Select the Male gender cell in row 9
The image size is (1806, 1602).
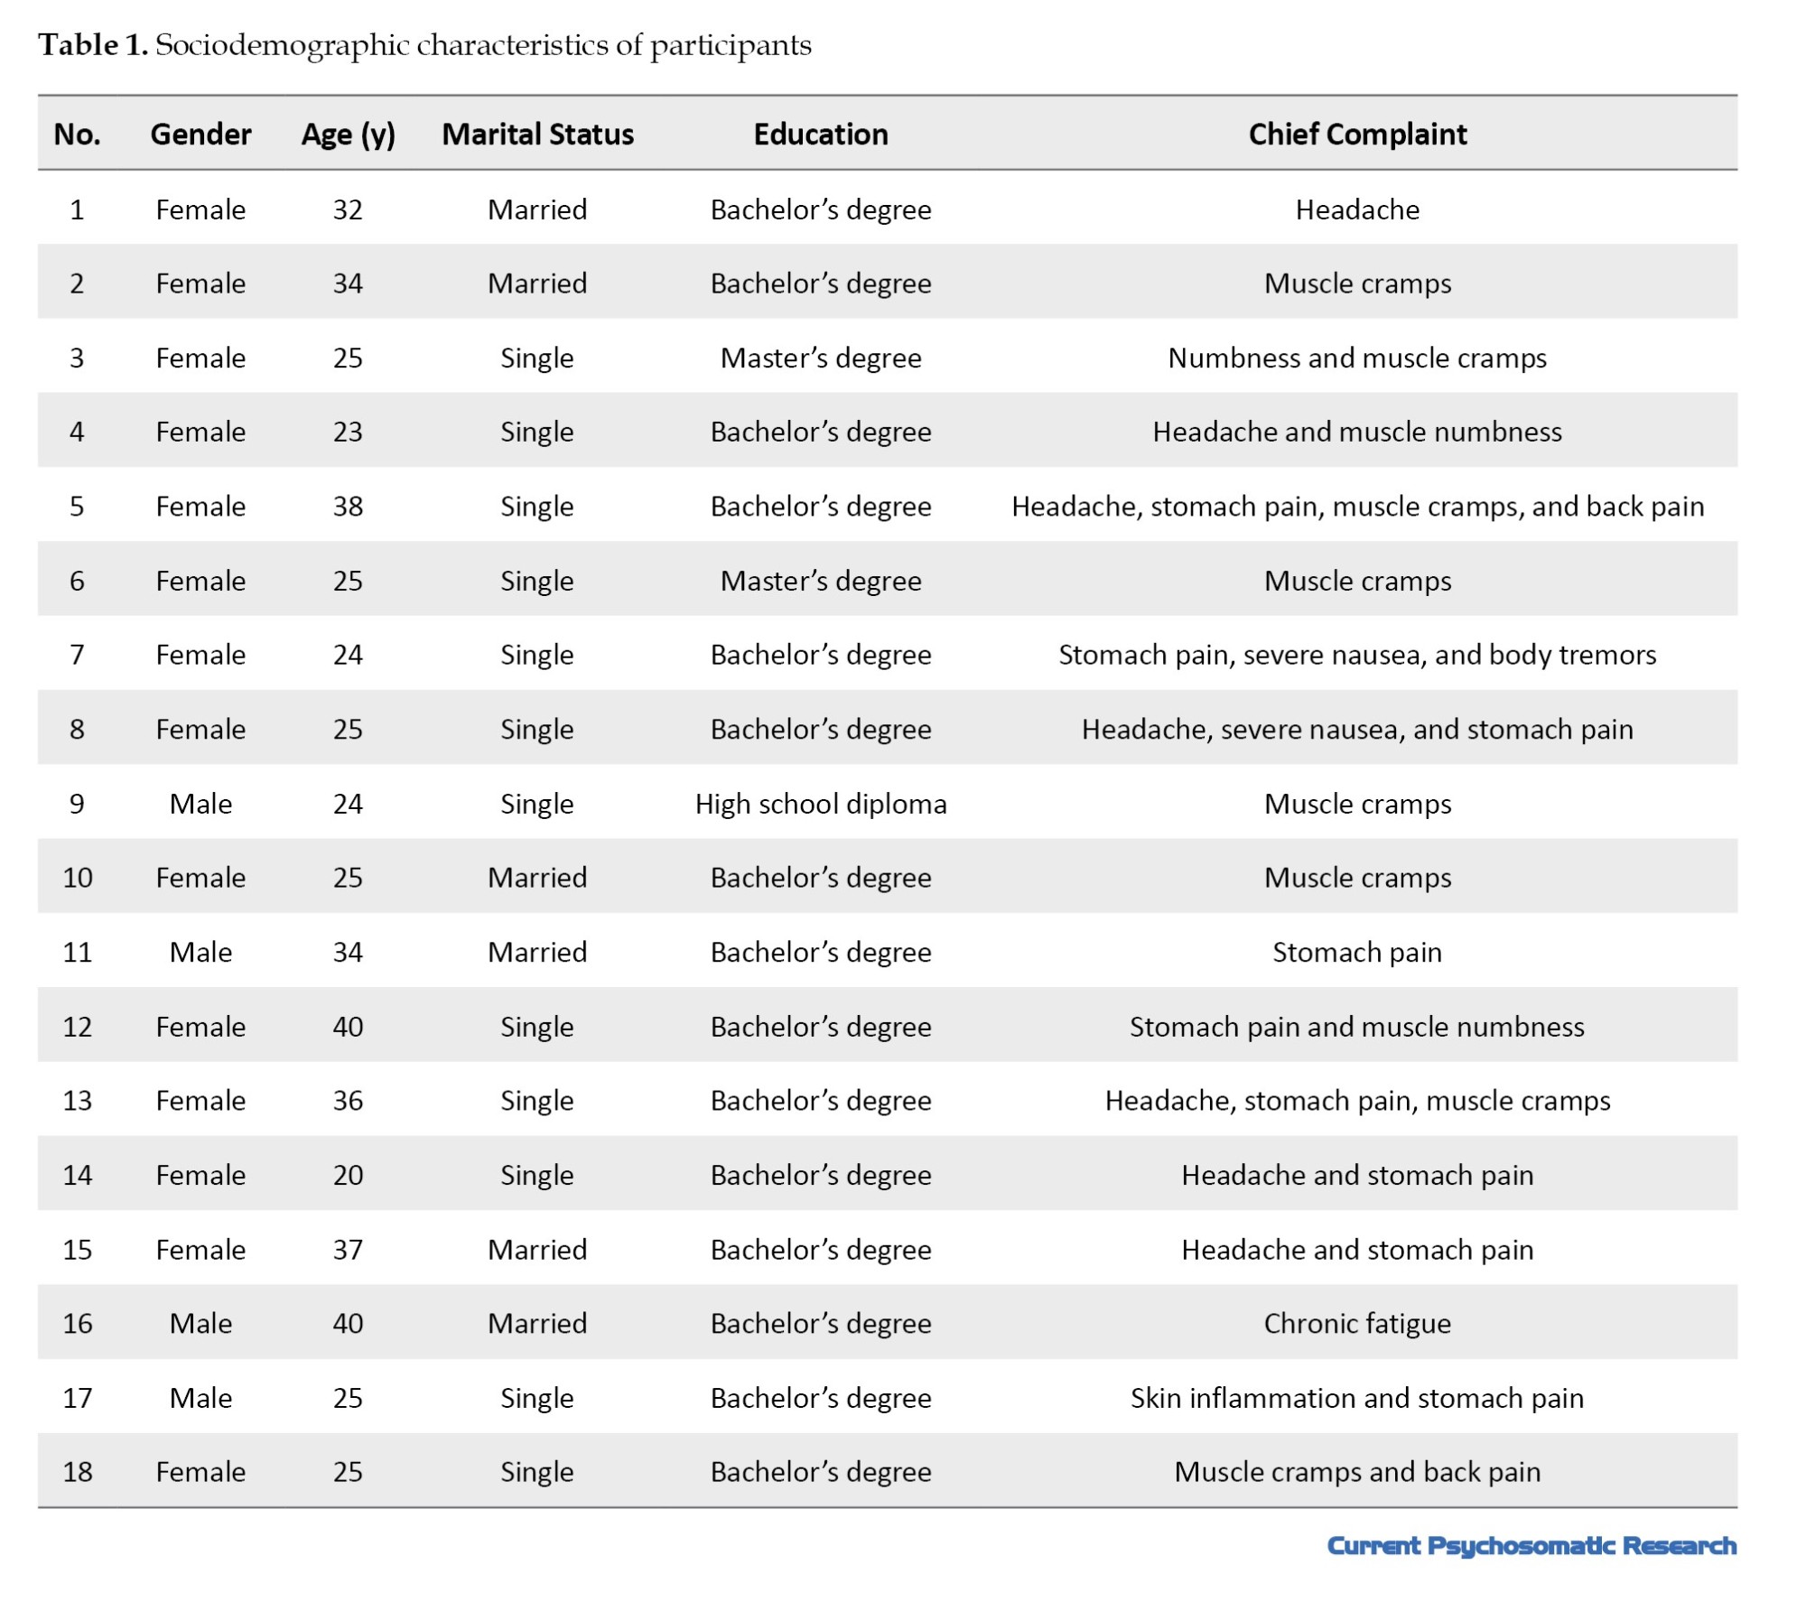200,804
